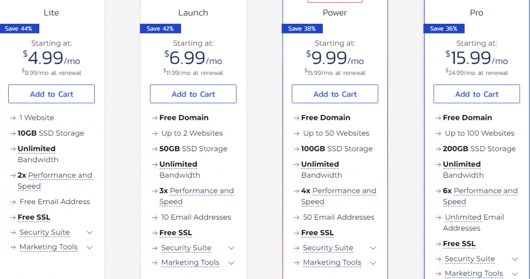Screen dimensions: 530x279
Task: Expand Marketing Tools chevron in Lite plan
Action: 90,247
